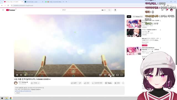Open Vlichan channel avatar
The image size is (177, 100).
(x=16, y=83)
